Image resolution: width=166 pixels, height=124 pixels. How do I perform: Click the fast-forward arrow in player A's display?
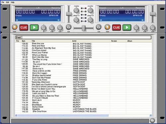pyautogui.click(x=58, y=20)
